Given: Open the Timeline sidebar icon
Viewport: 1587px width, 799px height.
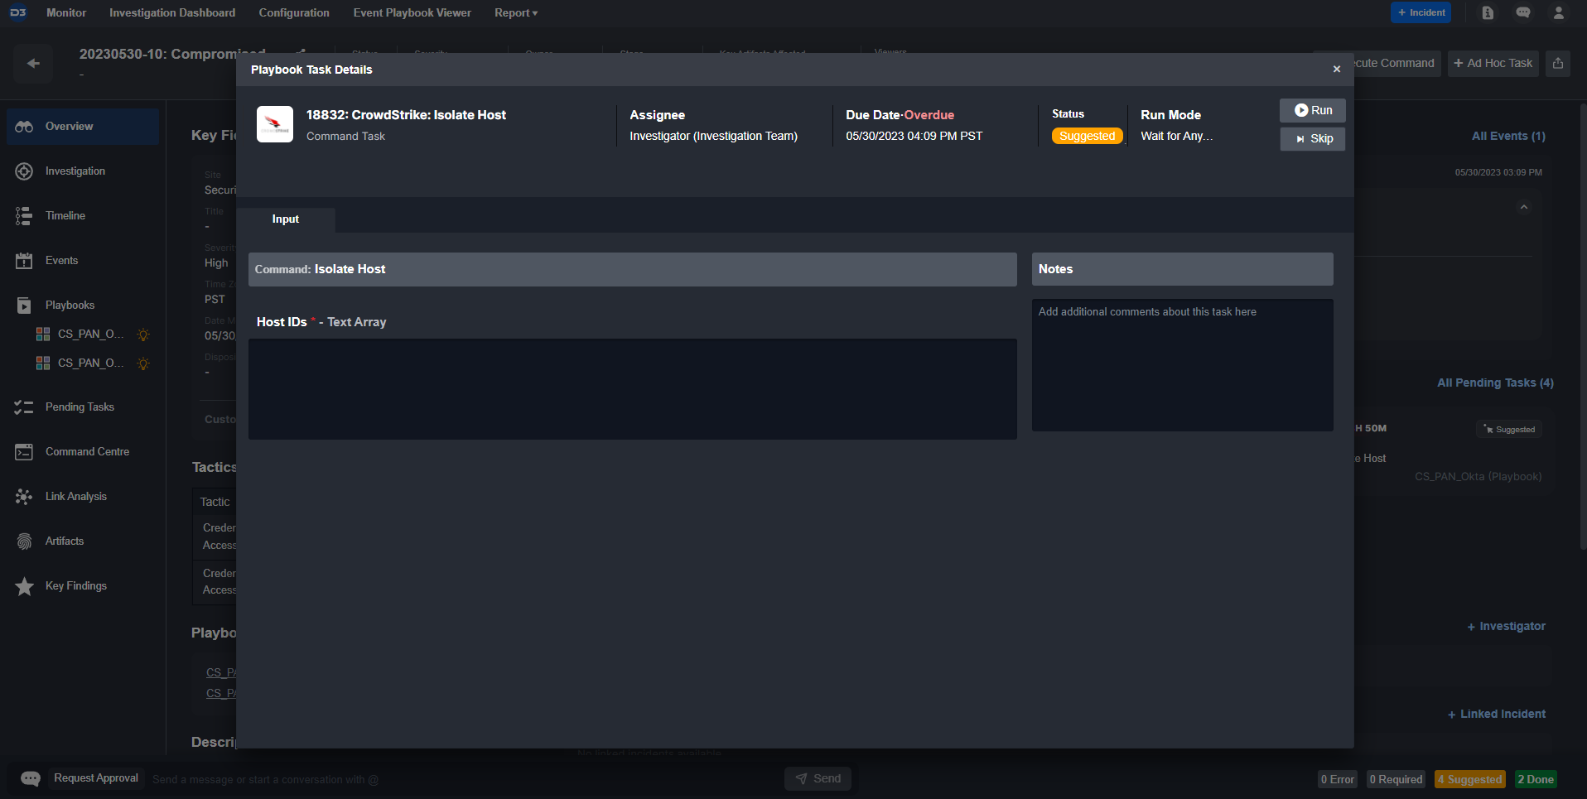Looking at the screenshot, I should point(24,216).
